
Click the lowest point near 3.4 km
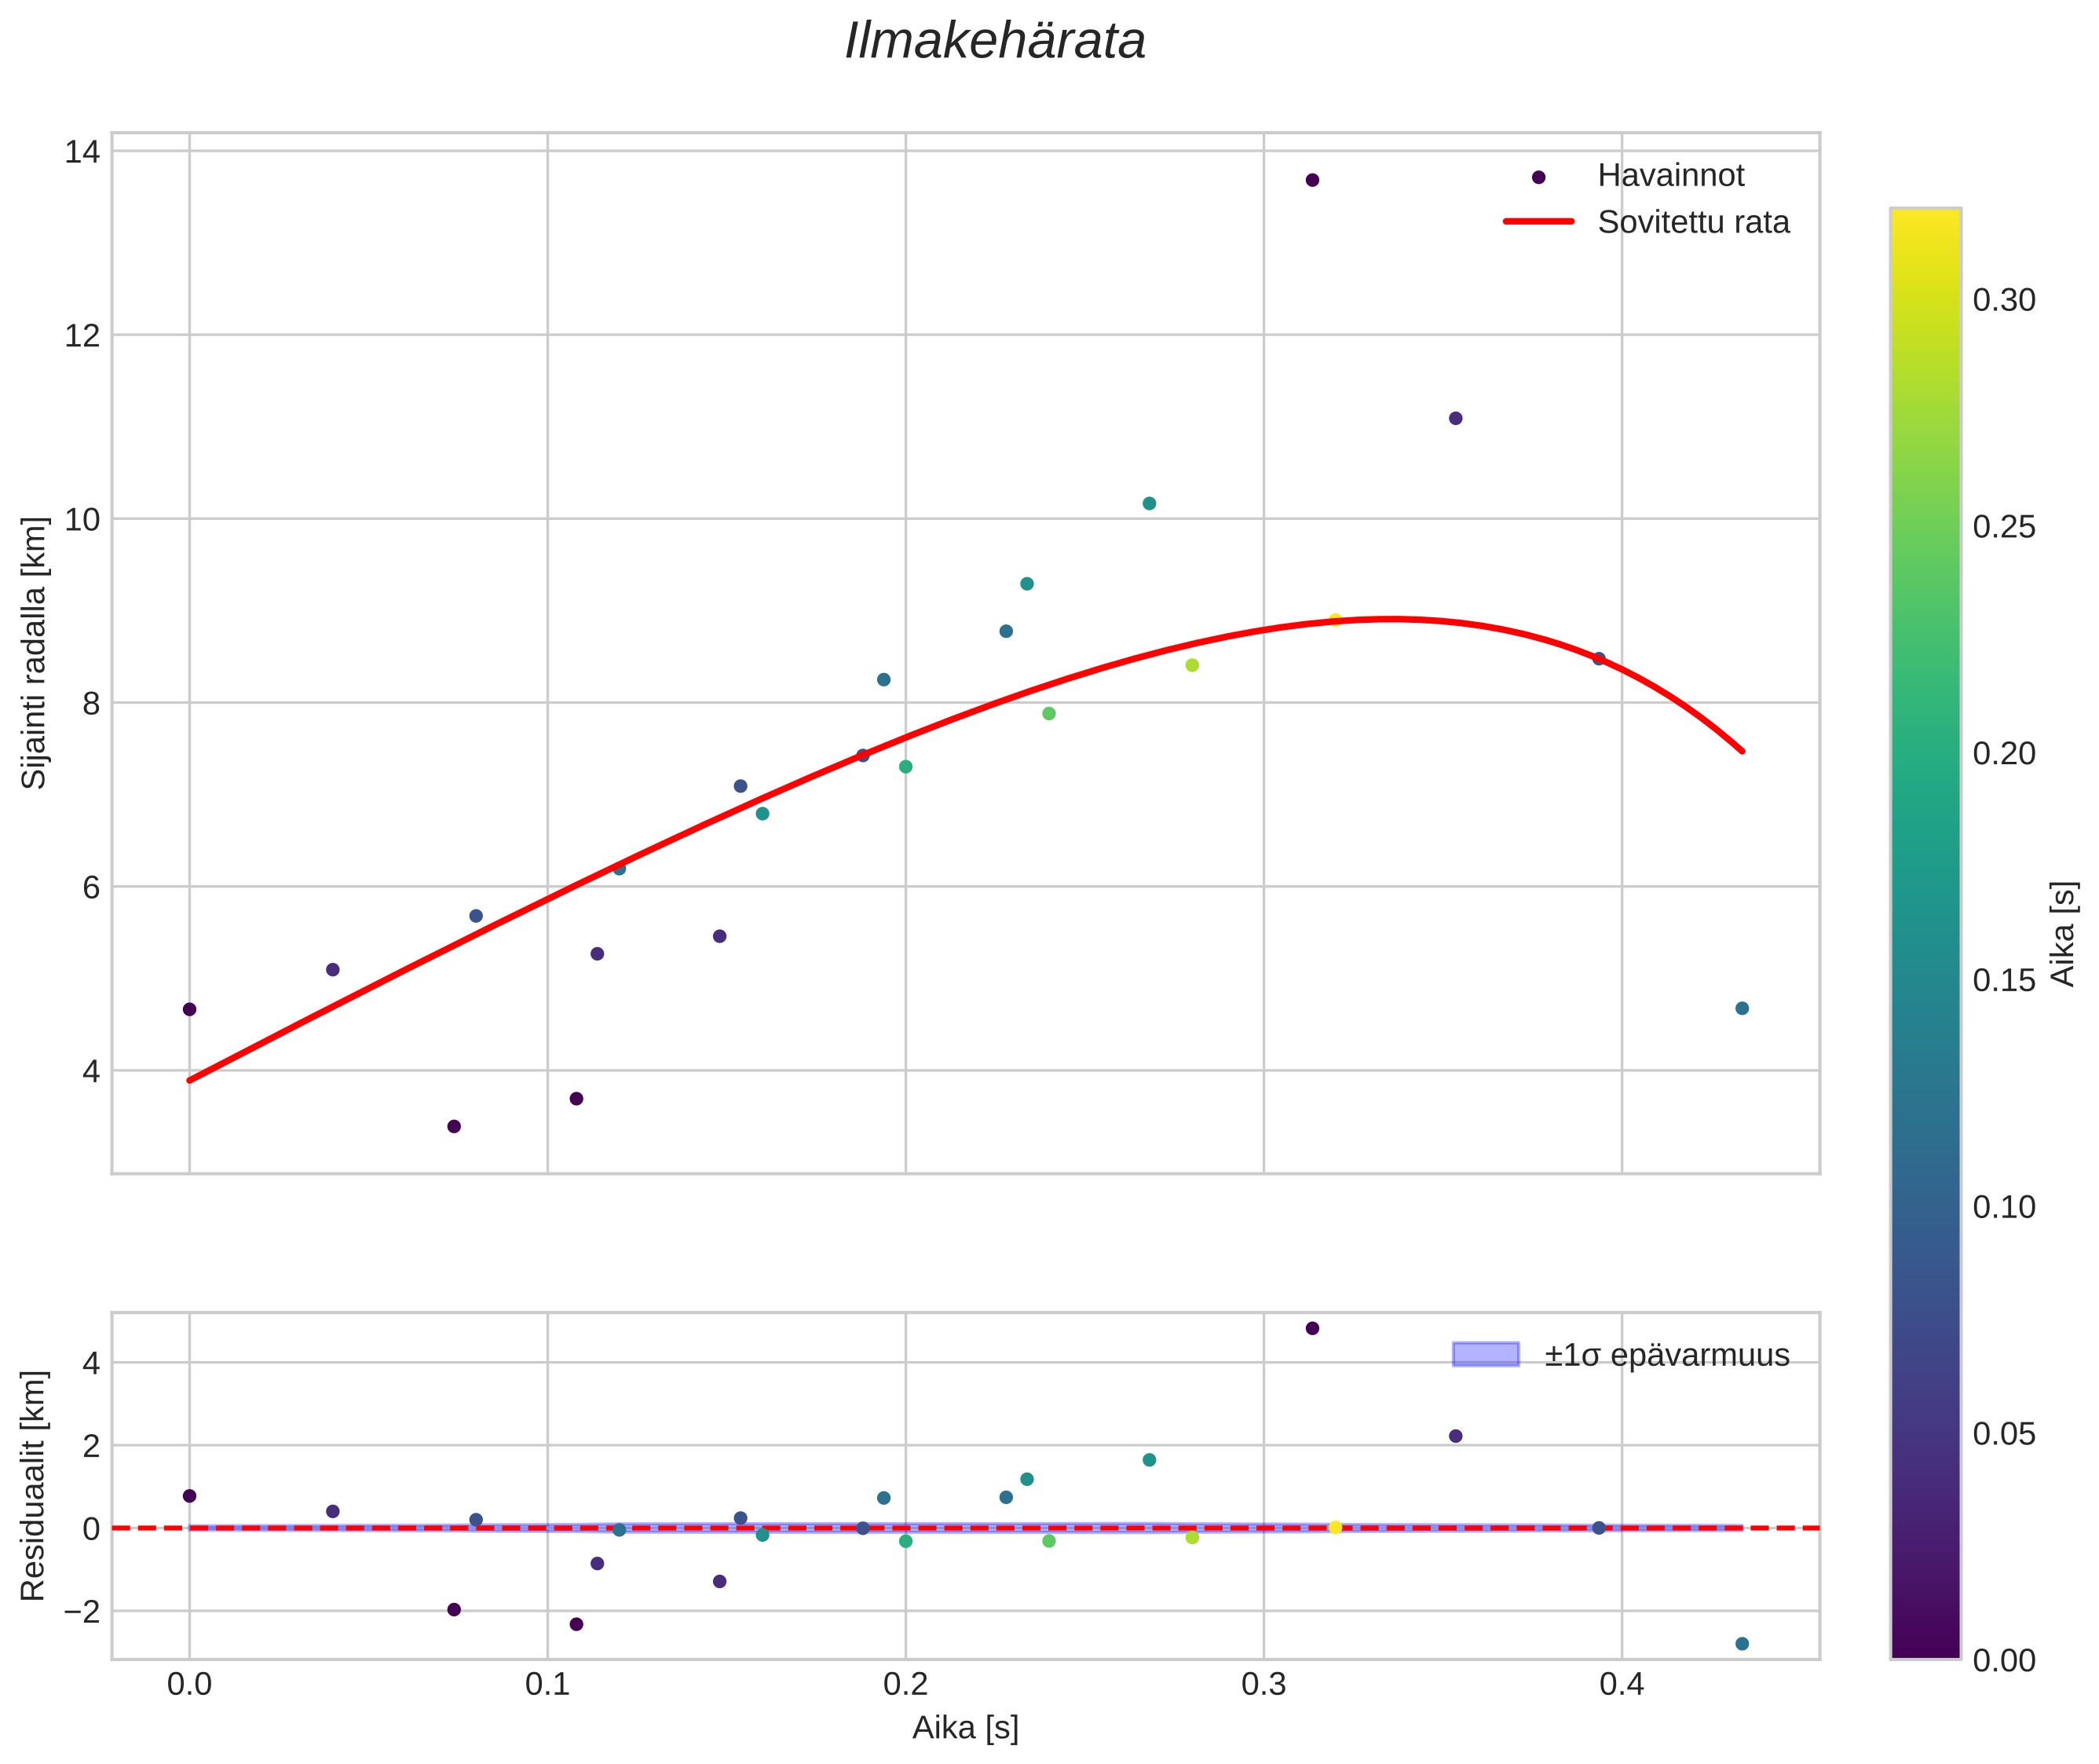click(453, 1126)
